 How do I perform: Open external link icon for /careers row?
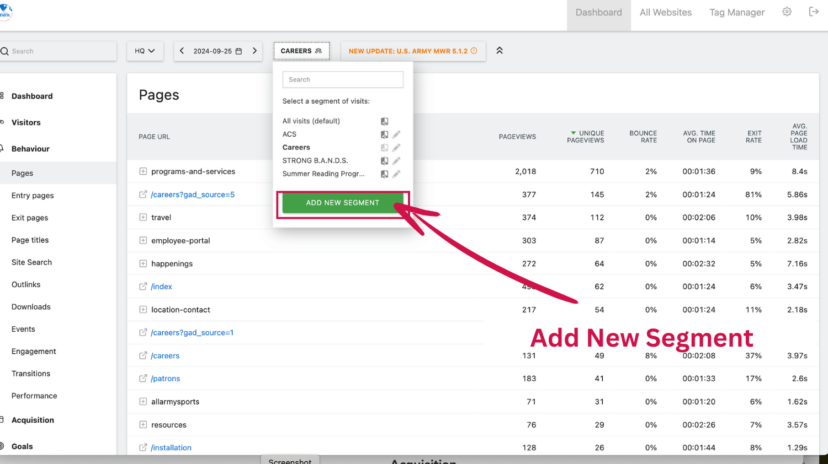coord(143,355)
